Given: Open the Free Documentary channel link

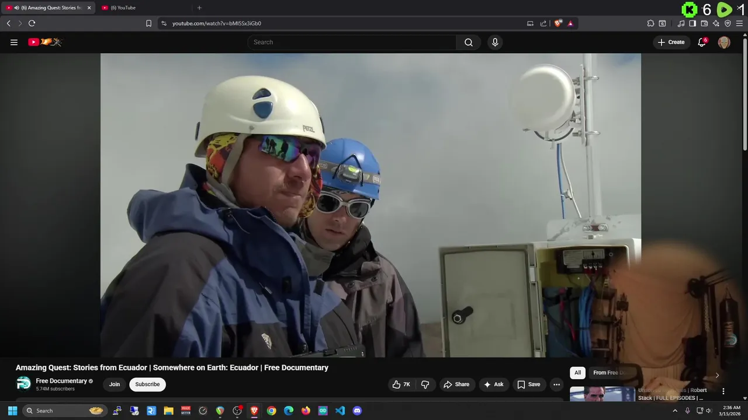Looking at the screenshot, I should [x=61, y=381].
